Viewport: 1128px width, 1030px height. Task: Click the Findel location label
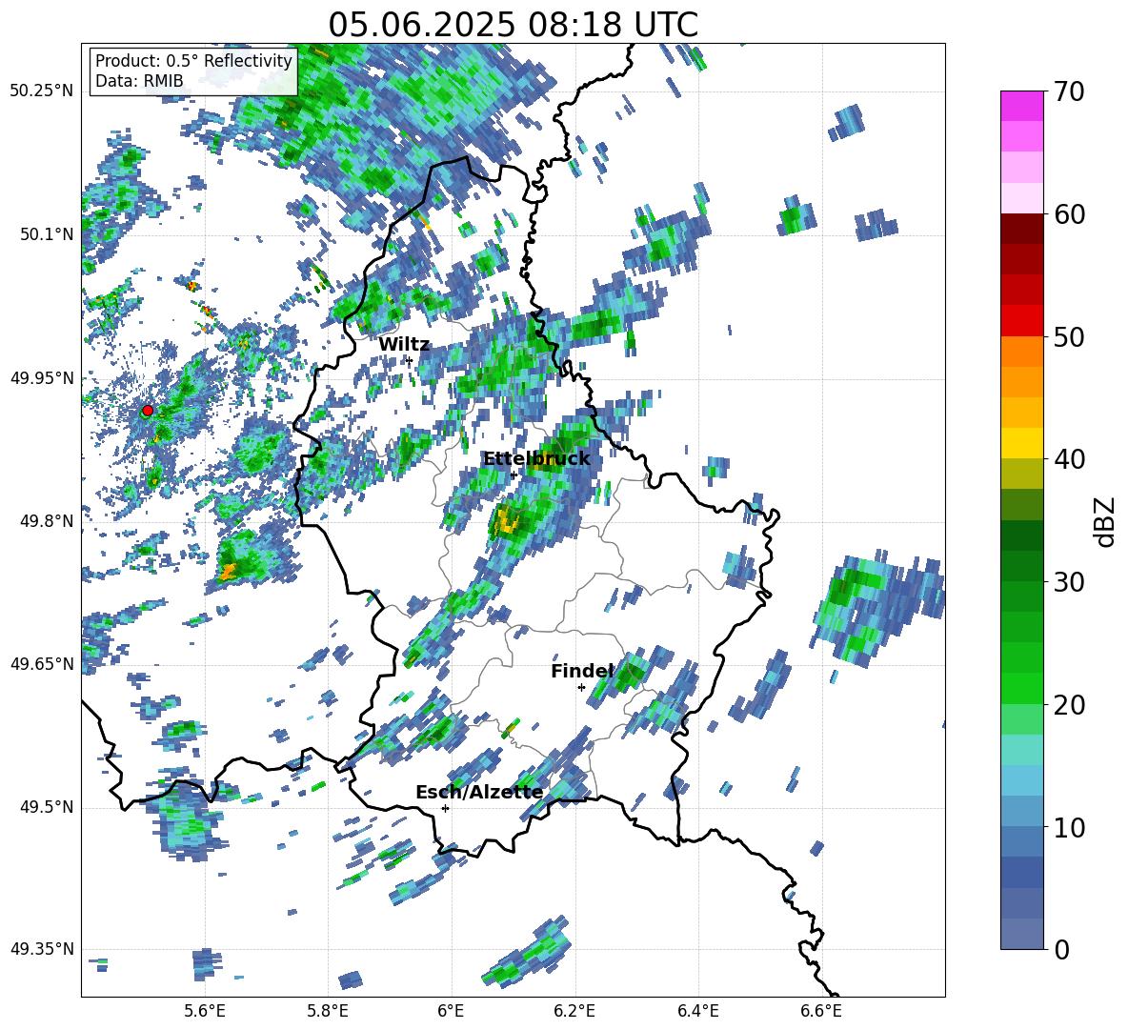pos(582,671)
